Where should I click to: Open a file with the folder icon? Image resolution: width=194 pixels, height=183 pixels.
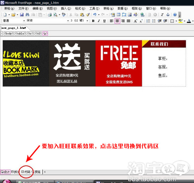[x=13, y=15]
